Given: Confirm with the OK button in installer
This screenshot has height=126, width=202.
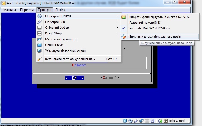Looking at the screenshot, I should (75, 78).
